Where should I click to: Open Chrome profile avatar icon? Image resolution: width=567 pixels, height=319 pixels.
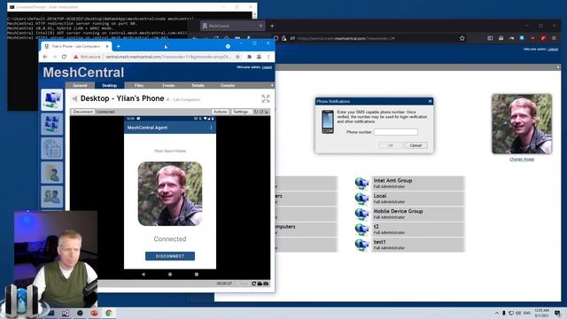click(259, 57)
